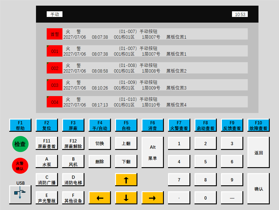Screen dimensions: 279x210
Task: Click the decimal point key
Action: pyautogui.click(x=179, y=198)
